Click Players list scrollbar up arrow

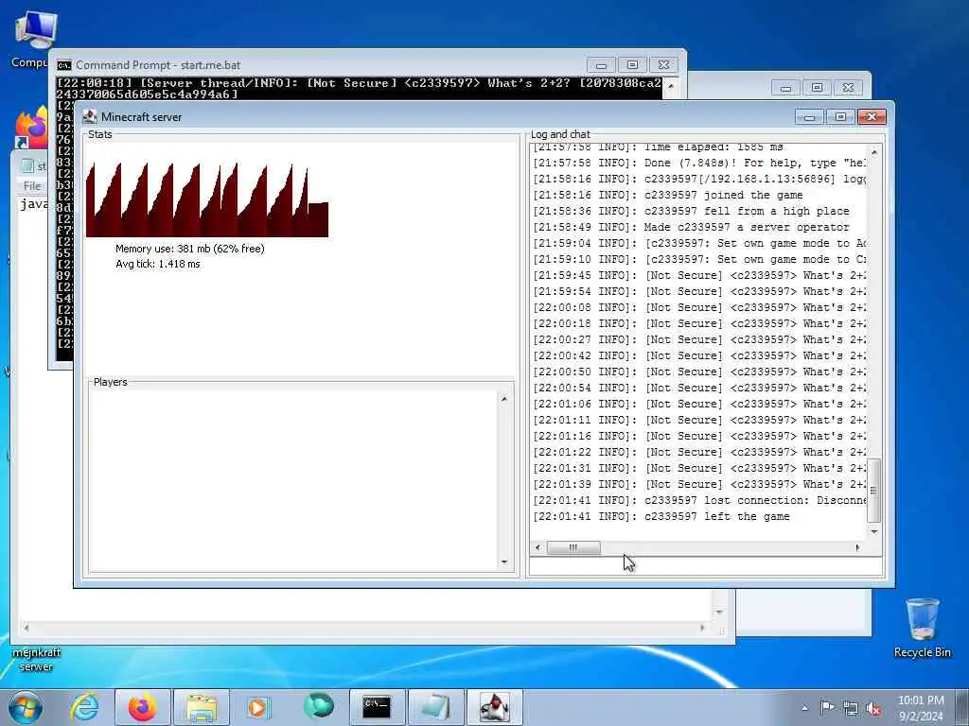[x=504, y=399]
